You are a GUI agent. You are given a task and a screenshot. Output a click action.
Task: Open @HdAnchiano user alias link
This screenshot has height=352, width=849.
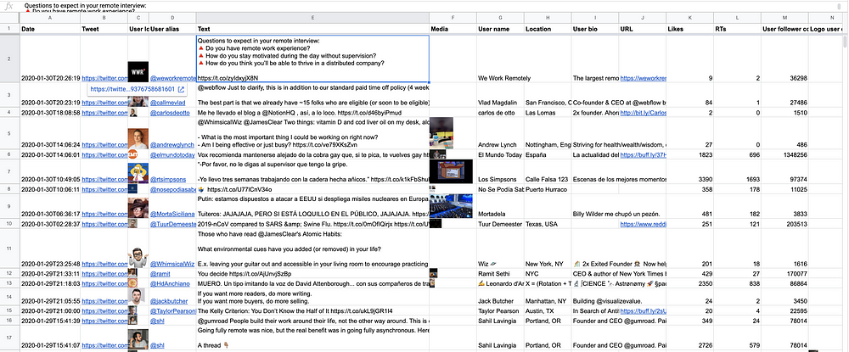point(170,283)
